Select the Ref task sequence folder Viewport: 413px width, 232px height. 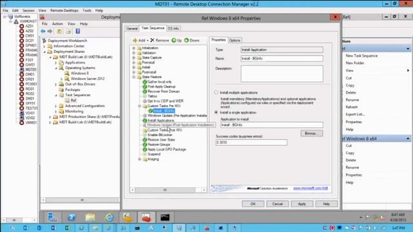click(x=73, y=101)
